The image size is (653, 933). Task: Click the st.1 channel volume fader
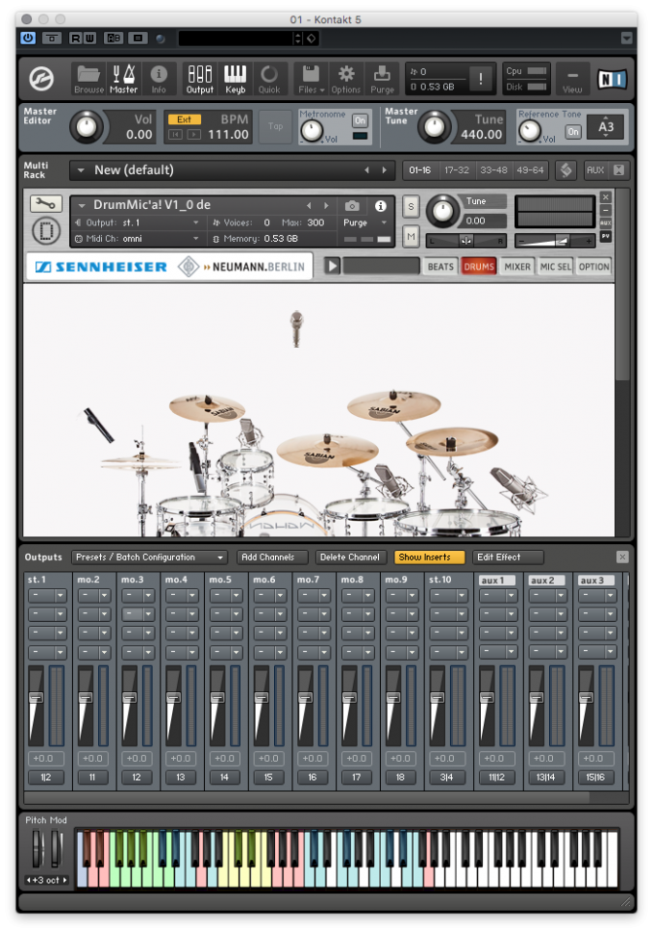(36, 698)
